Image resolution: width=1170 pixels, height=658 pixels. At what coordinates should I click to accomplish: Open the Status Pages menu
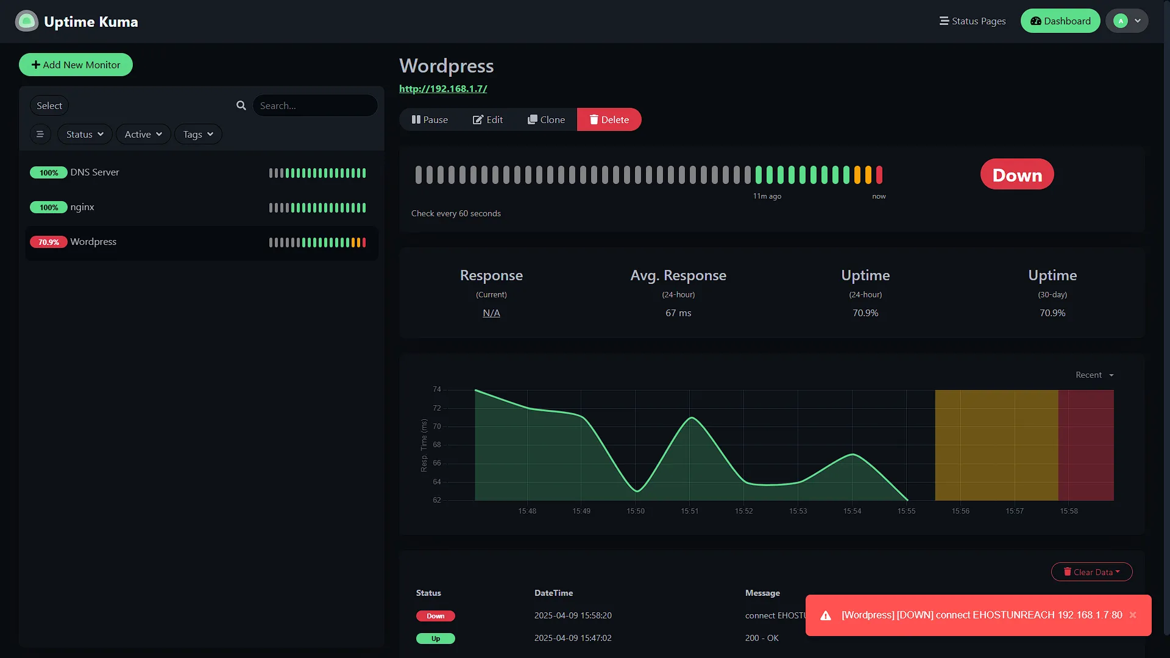[973, 21]
